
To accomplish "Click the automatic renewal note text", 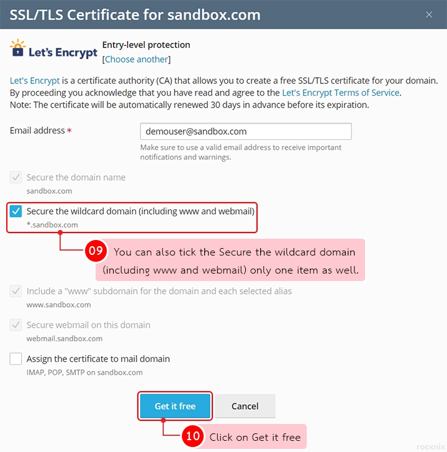I will tap(189, 105).
